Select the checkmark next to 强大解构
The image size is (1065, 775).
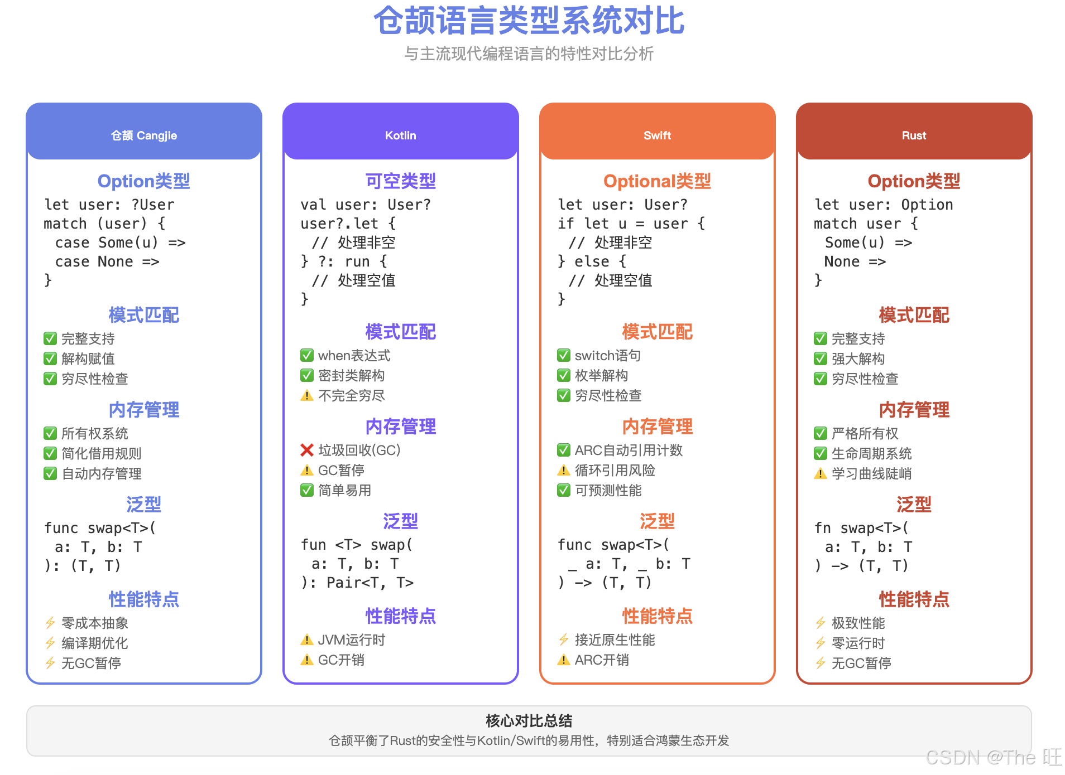pos(821,359)
